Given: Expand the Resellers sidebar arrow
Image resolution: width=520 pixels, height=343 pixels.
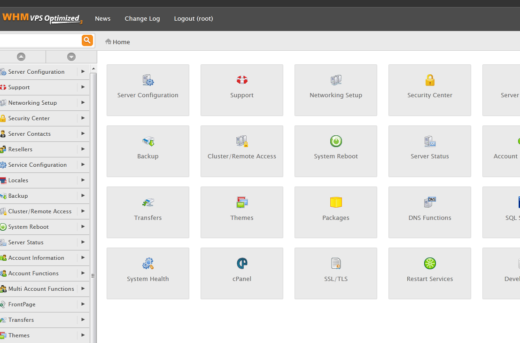Looking at the screenshot, I should coord(83,149).
